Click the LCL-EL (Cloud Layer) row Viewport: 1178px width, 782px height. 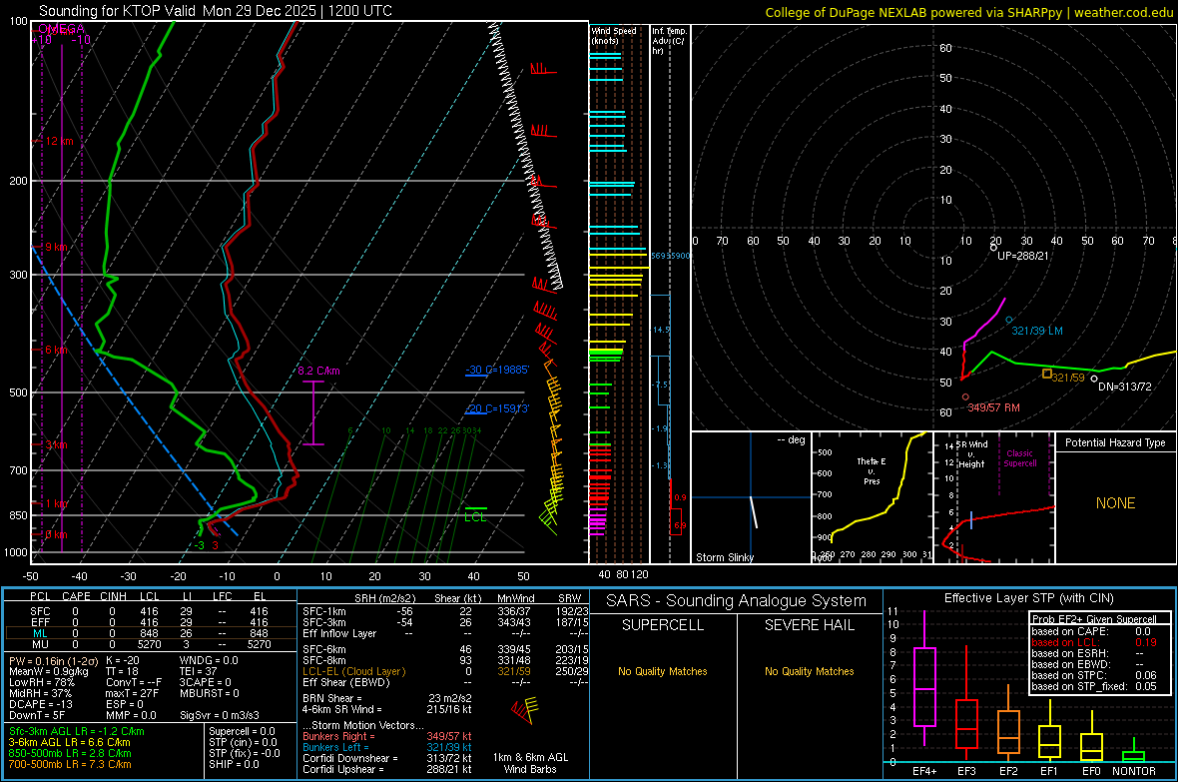(x=445, y=671)
